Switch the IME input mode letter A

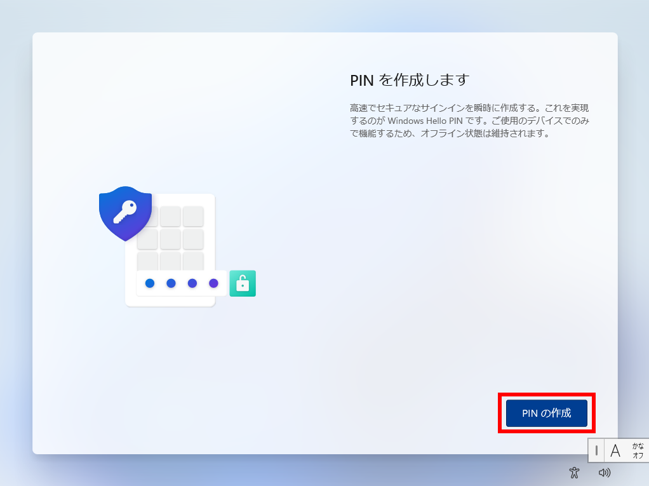point(615,450)
